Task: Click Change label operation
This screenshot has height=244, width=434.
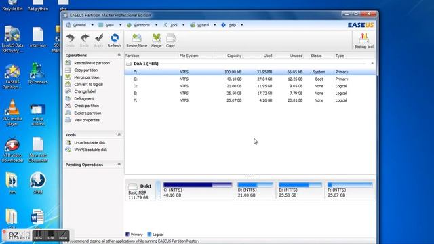Action: coord(85,91)
